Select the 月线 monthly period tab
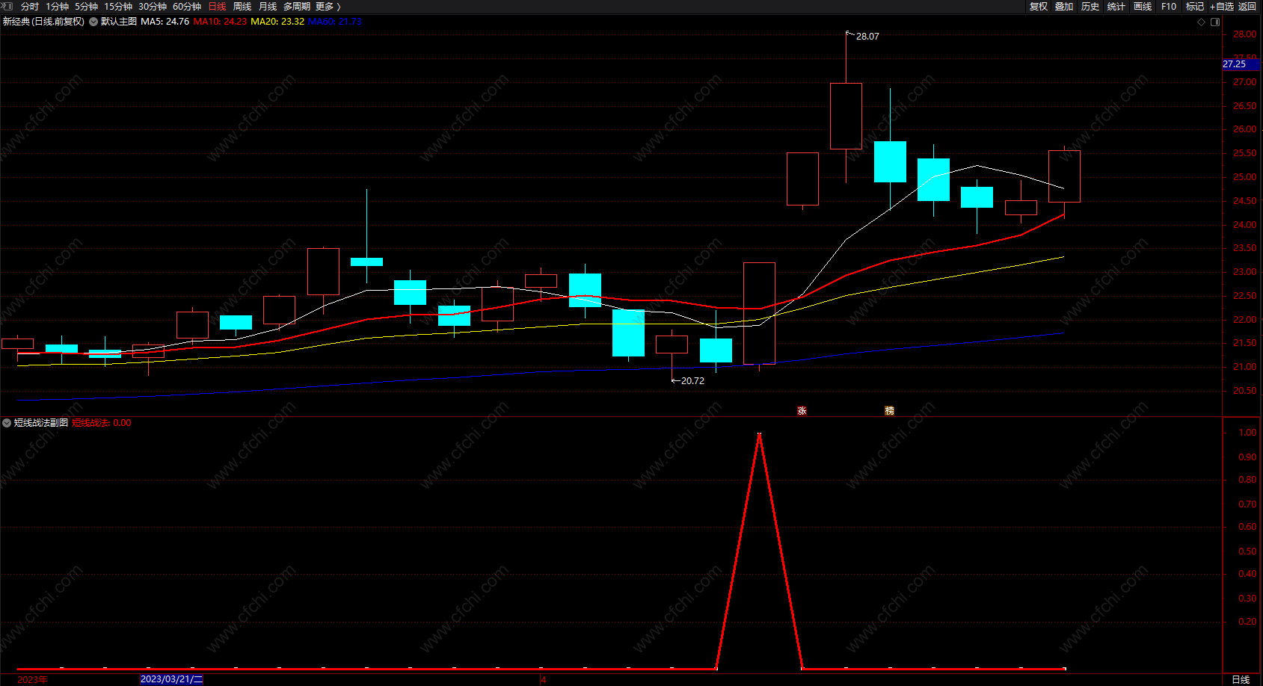1263x686 pixels. tap(268, 7)
